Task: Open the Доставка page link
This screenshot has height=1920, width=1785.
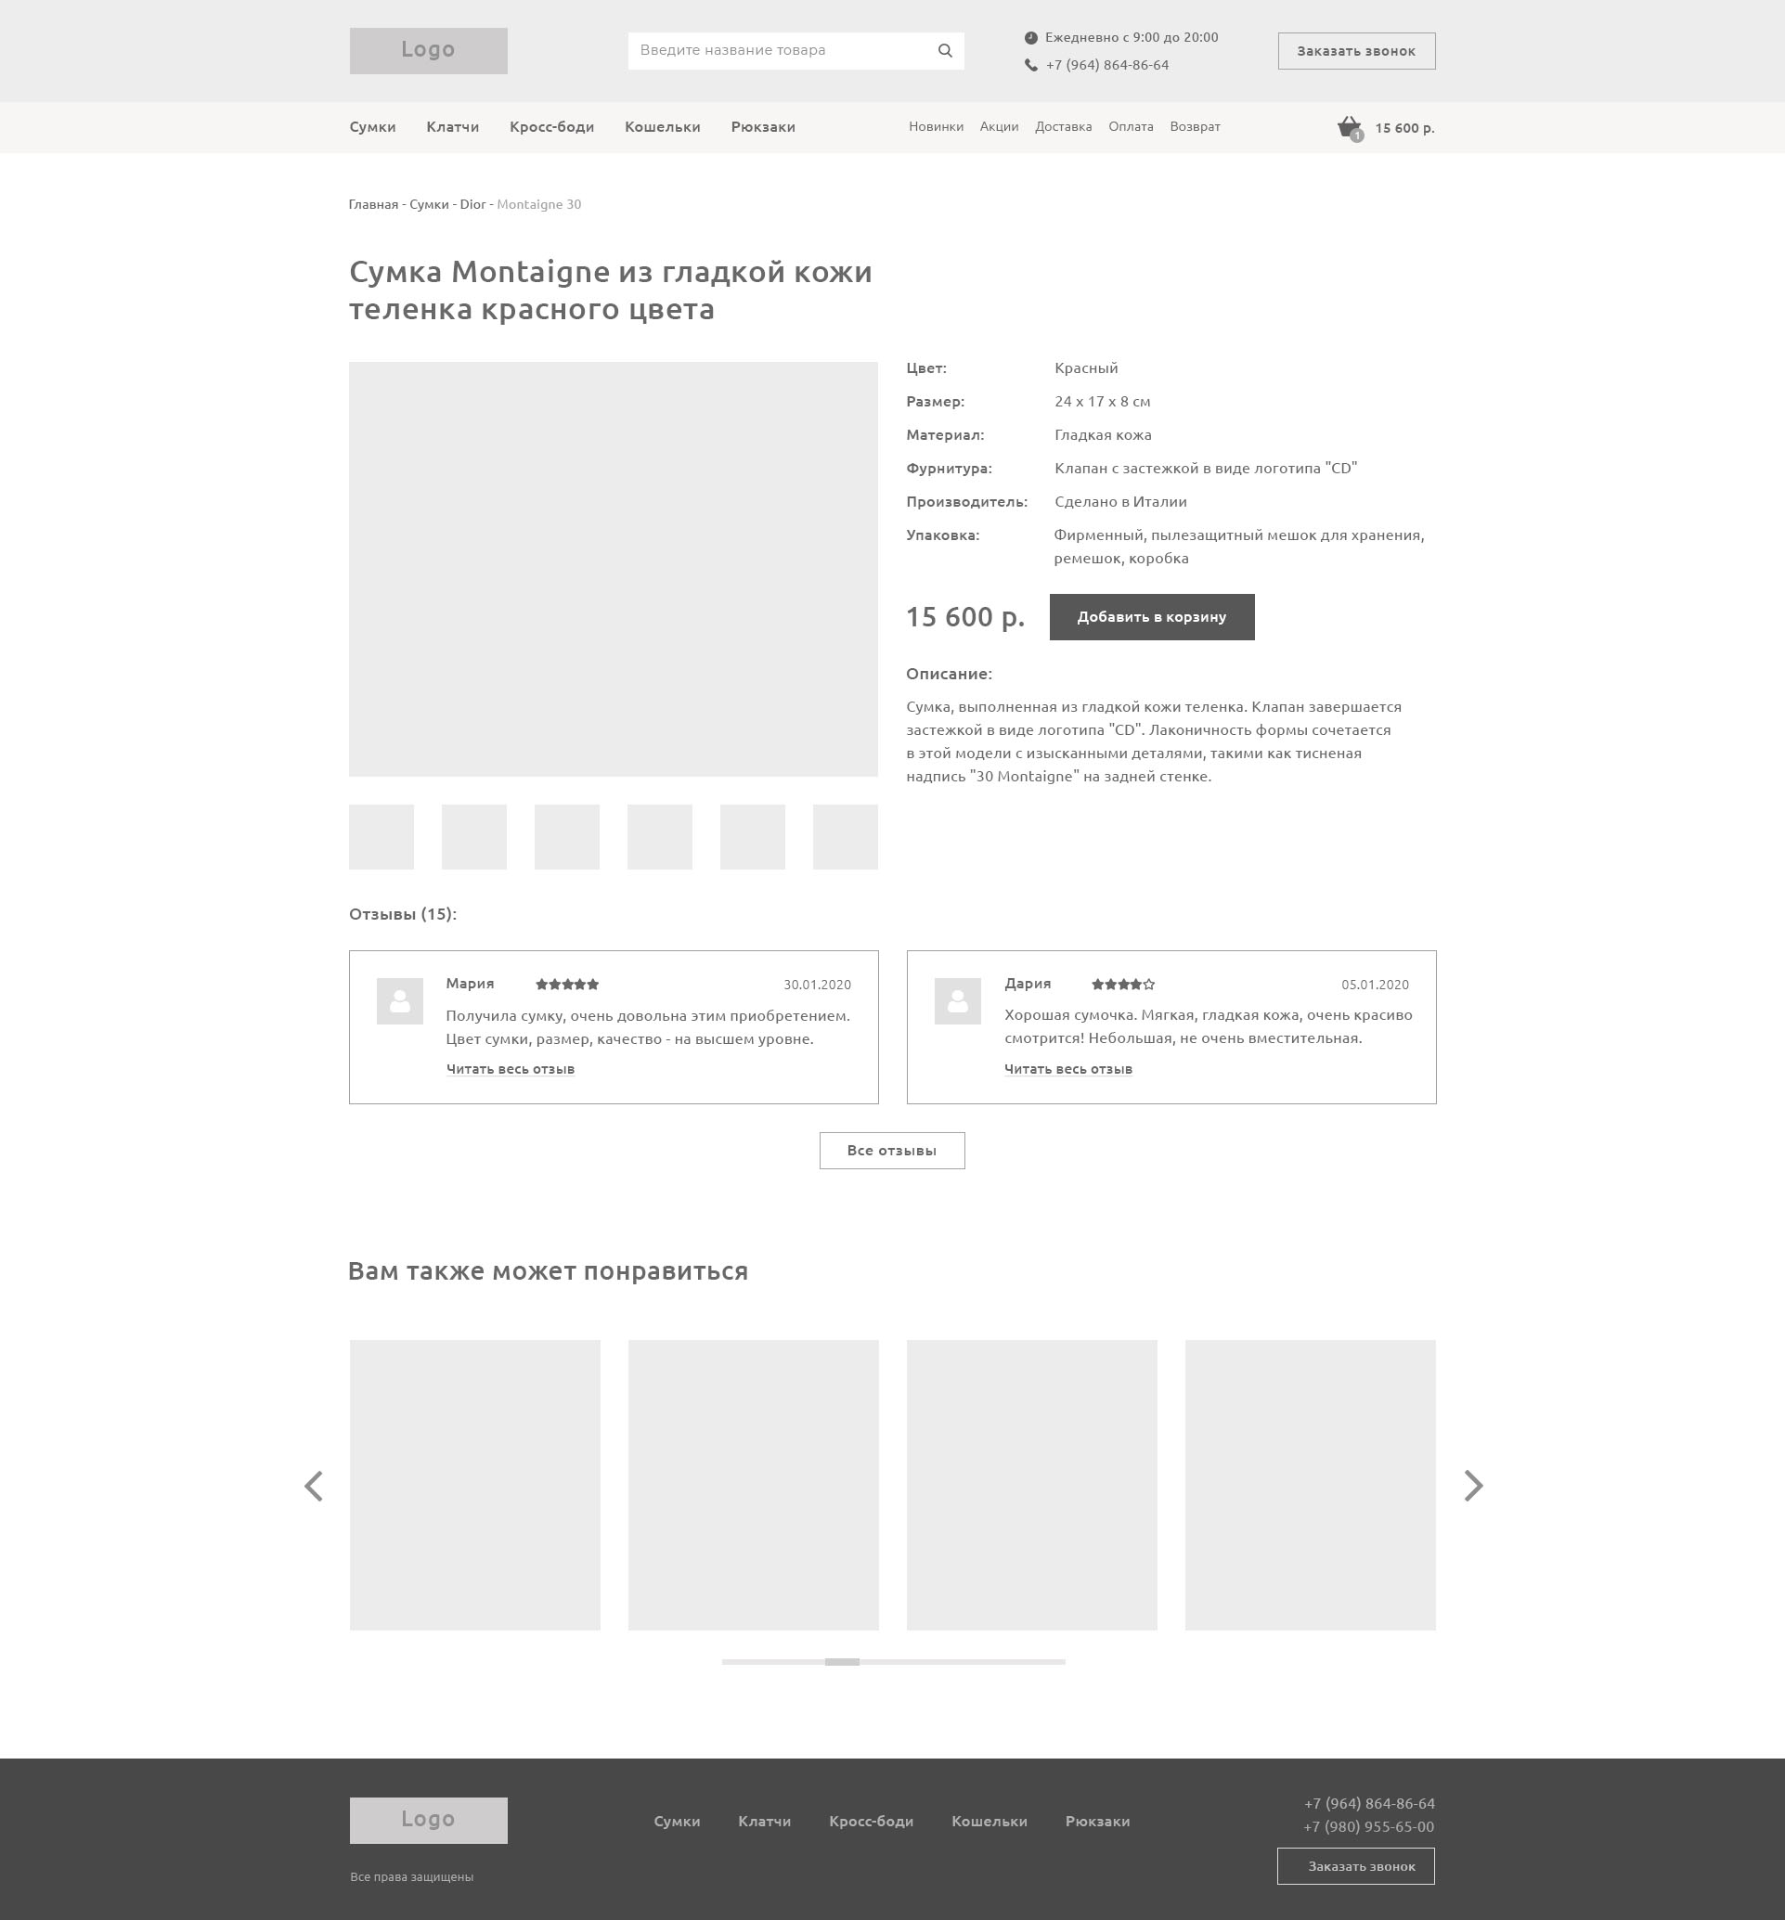Action: pyautogui.click(x=1063, y=126)
